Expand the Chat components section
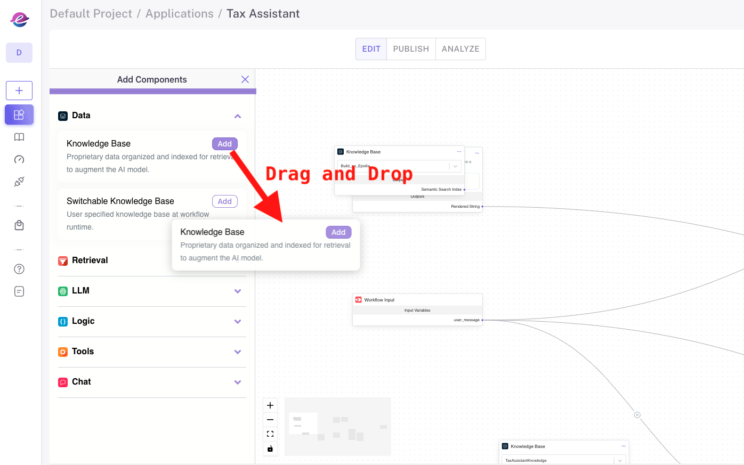Viewport: 744px width, 465px height. (x=238, y=382)
